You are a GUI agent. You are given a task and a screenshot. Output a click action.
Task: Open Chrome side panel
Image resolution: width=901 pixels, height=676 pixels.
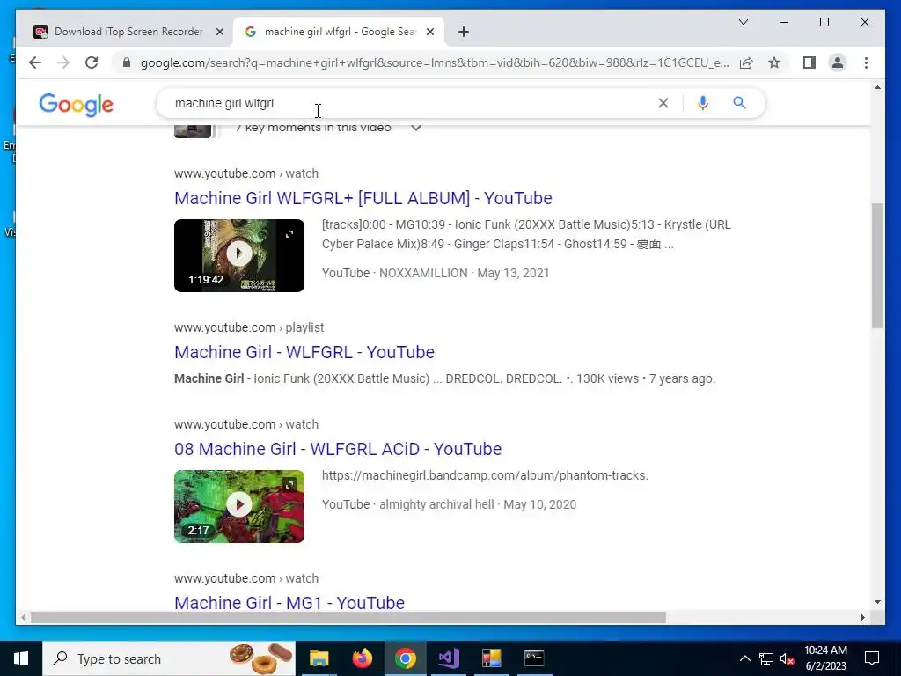[809, 62]
